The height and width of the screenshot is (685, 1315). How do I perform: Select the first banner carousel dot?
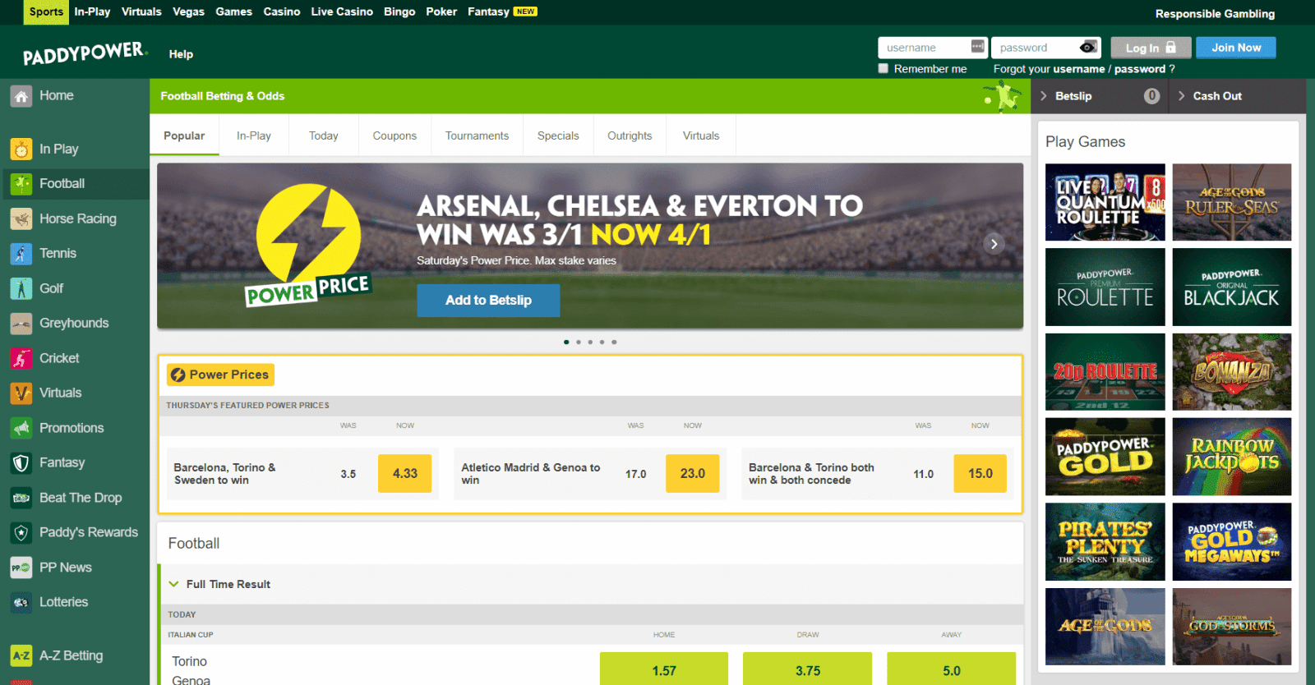566,342
